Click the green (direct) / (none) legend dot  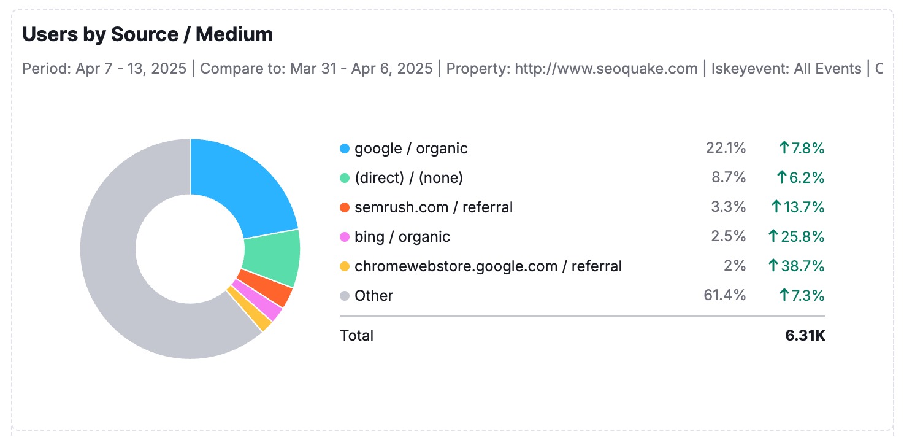345,178
